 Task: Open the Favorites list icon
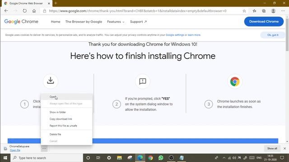coord(255,11)
